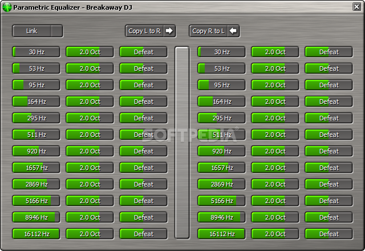The height and width of the screenshot is (251, 365).
Task: Adjust right channel 30 Hz frequency slider
Action: tap(221, 52)
